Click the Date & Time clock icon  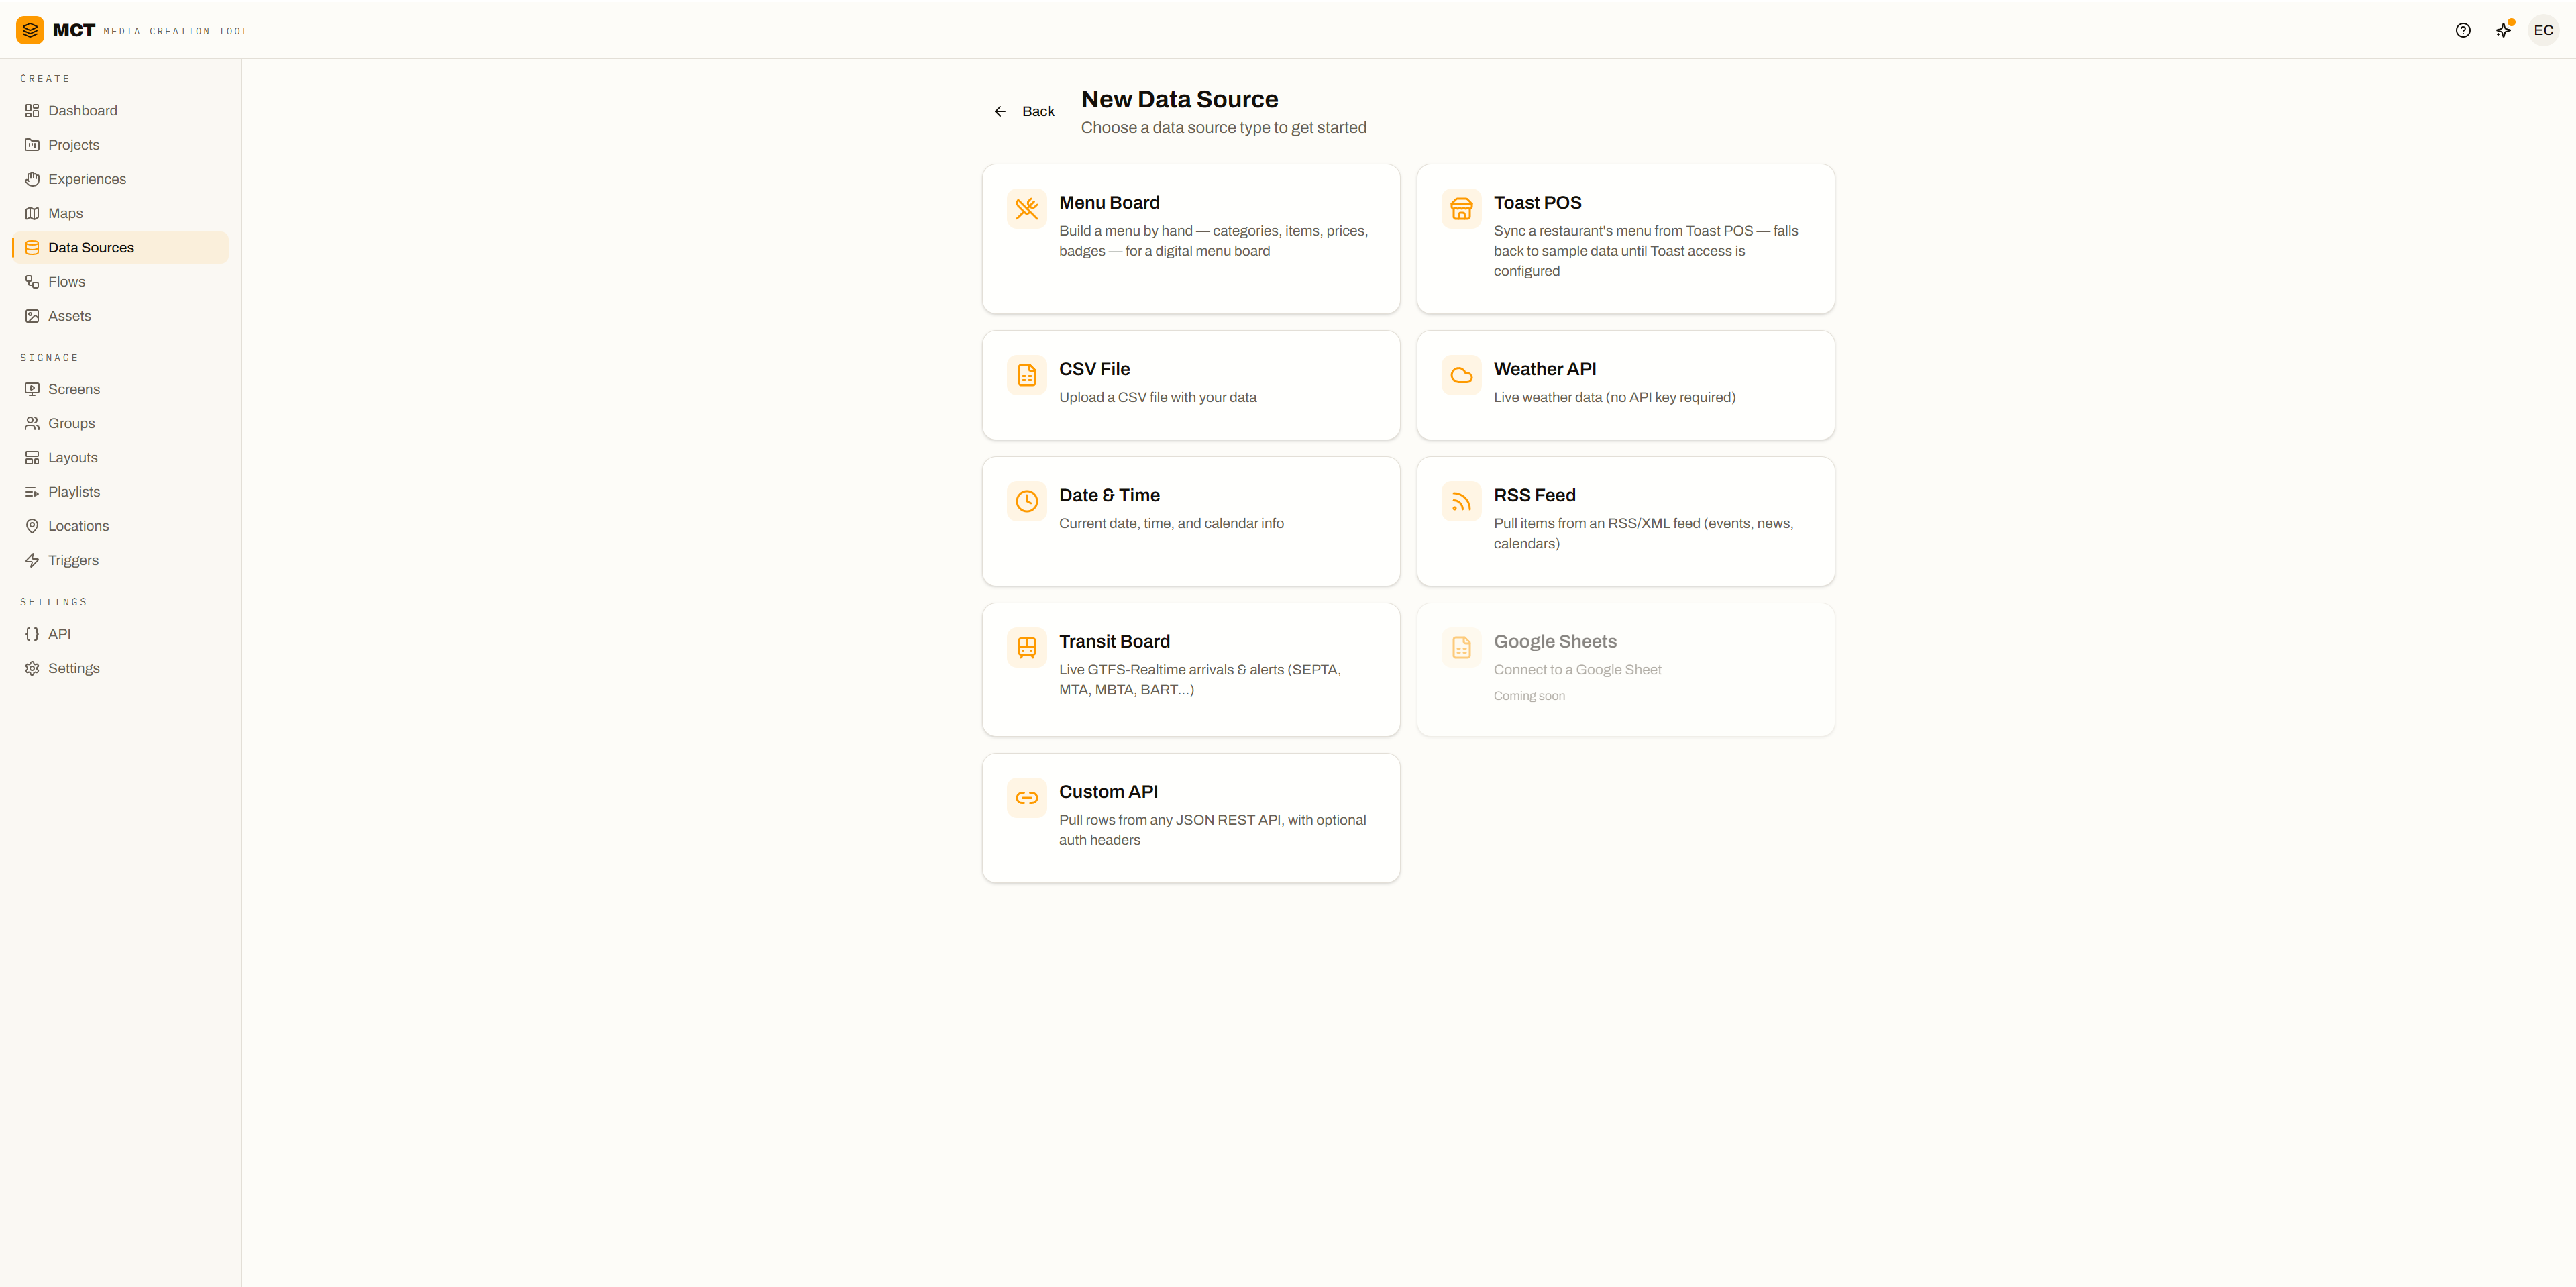(1027, 501)
